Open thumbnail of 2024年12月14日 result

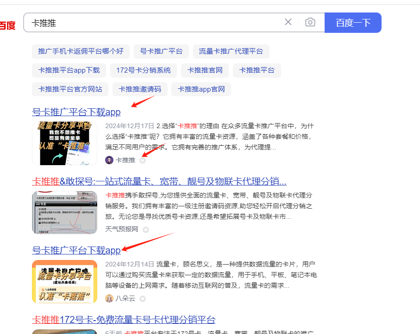(x=64, y=282)
